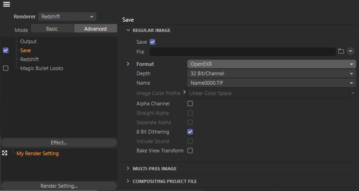The width and height of the screenshot is (359, 191).
Task: Open the Depth 32 Bit/Channel dropdown
Action: pyautogui.click(x=271, y=73)
